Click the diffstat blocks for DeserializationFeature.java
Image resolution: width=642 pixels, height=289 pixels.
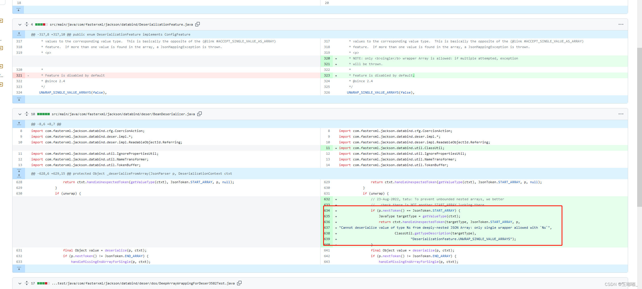41,25
